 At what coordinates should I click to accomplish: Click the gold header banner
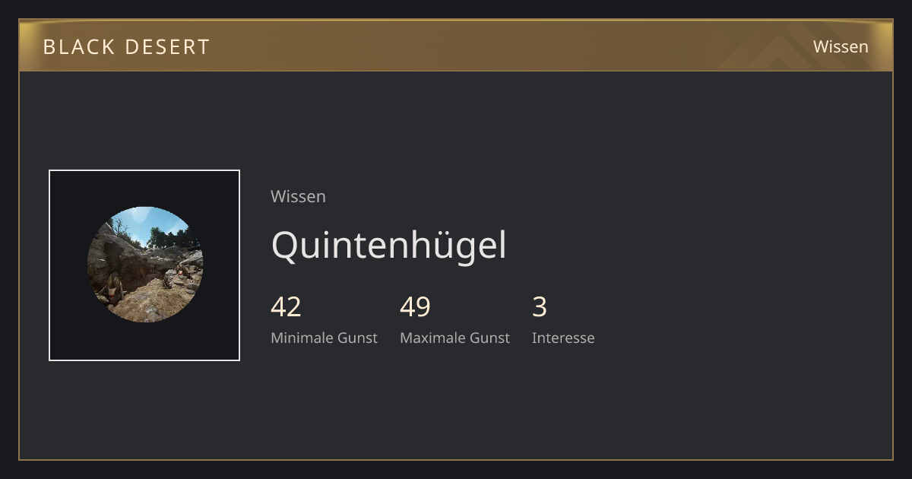point(456,46)
